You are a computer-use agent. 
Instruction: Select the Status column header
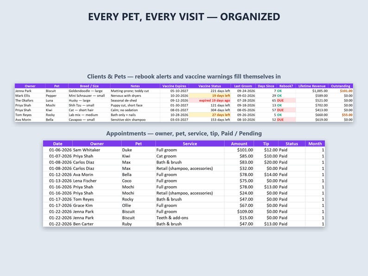coord(292,144)
